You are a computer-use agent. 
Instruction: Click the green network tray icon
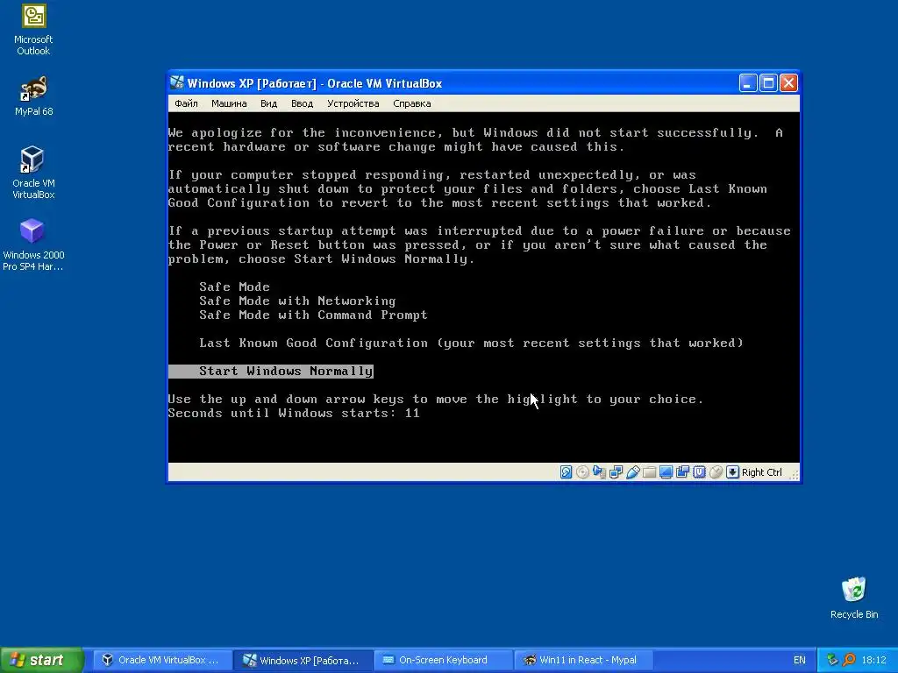pos(832,660)
